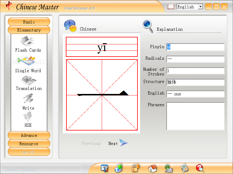
Task: Click the English meaning field
Action: [195, 94]
